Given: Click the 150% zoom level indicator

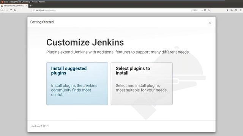Looking at the screenshot, I should pyautogui.click(x=194, y=10).
